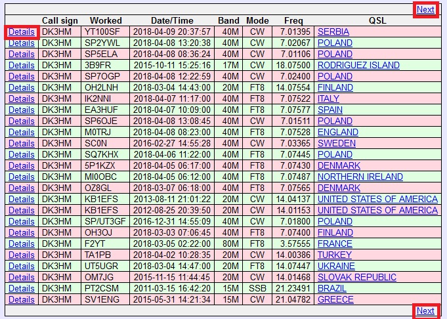Open Details for the SP6OJE contact

point(22,121)
